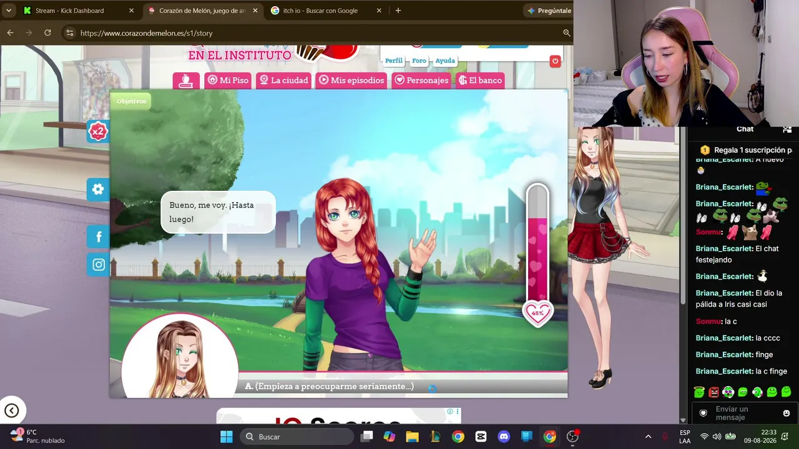The image size is (799, 449).
Task: Click the shield icon in chat input
Action: point(703,413)
